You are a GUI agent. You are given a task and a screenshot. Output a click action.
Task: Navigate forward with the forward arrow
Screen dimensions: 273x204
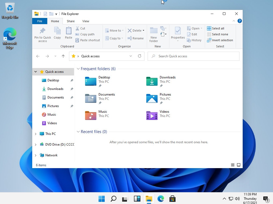(x=47, y=56)
